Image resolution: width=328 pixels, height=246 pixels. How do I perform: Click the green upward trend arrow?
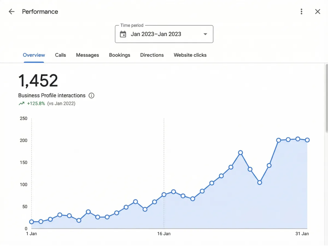tap(22, 103)
